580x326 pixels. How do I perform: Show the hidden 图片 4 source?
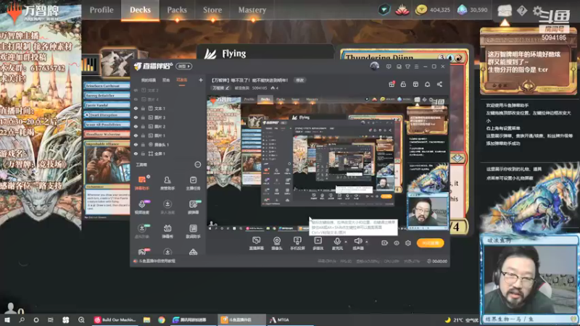pyautogui.click(x=136, y=99)
